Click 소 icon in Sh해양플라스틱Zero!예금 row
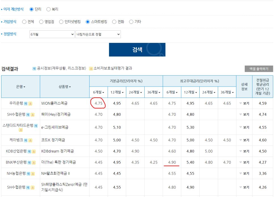 33,188
